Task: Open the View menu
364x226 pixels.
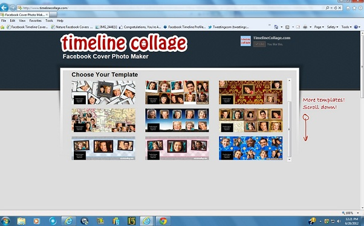Action: coord(22,20)
